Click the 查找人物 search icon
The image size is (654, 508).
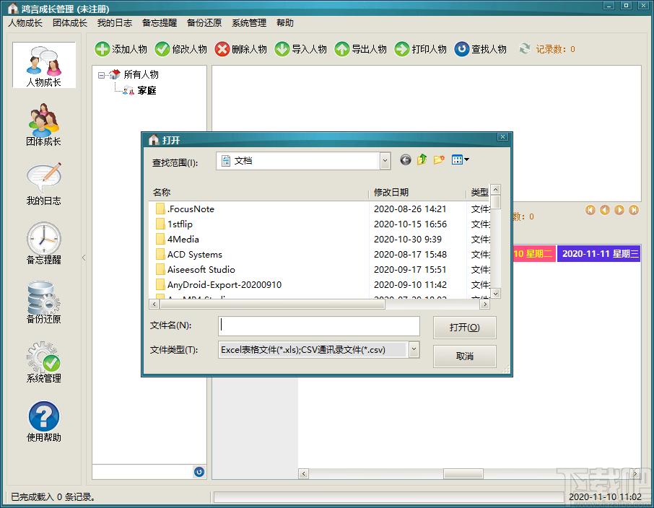point(462,49)
